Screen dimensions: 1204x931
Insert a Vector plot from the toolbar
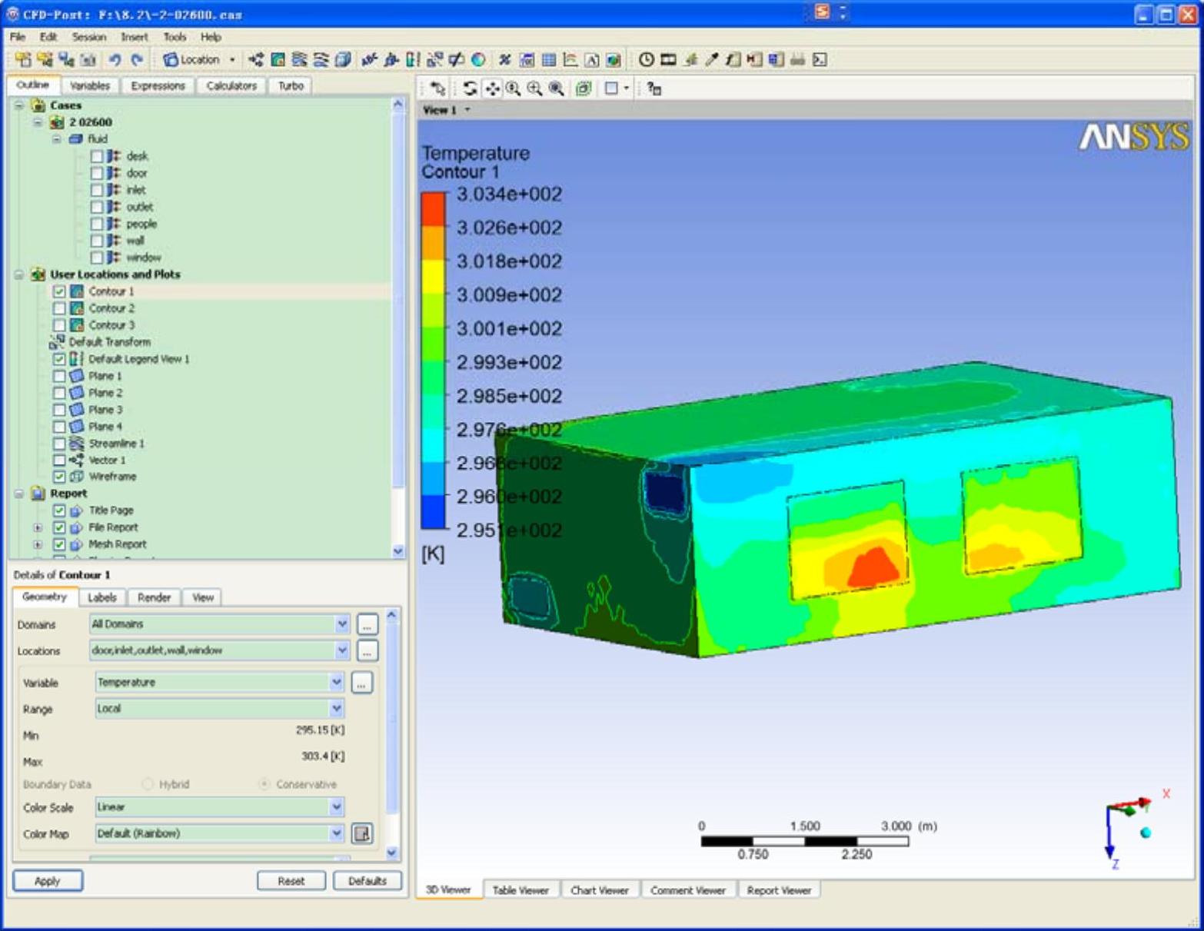(256, 59)
